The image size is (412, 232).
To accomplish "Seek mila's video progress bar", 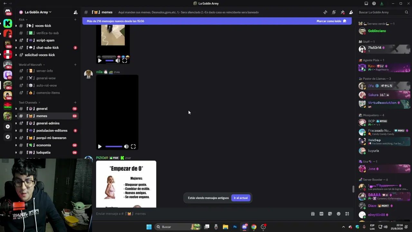I will coord(114,147).
